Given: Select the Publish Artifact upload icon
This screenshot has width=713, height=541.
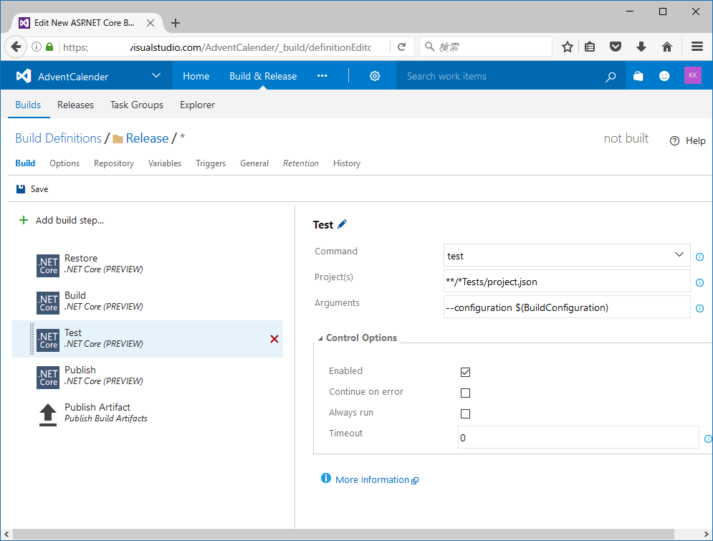Looking at the screenshot, I should point(48,415).
